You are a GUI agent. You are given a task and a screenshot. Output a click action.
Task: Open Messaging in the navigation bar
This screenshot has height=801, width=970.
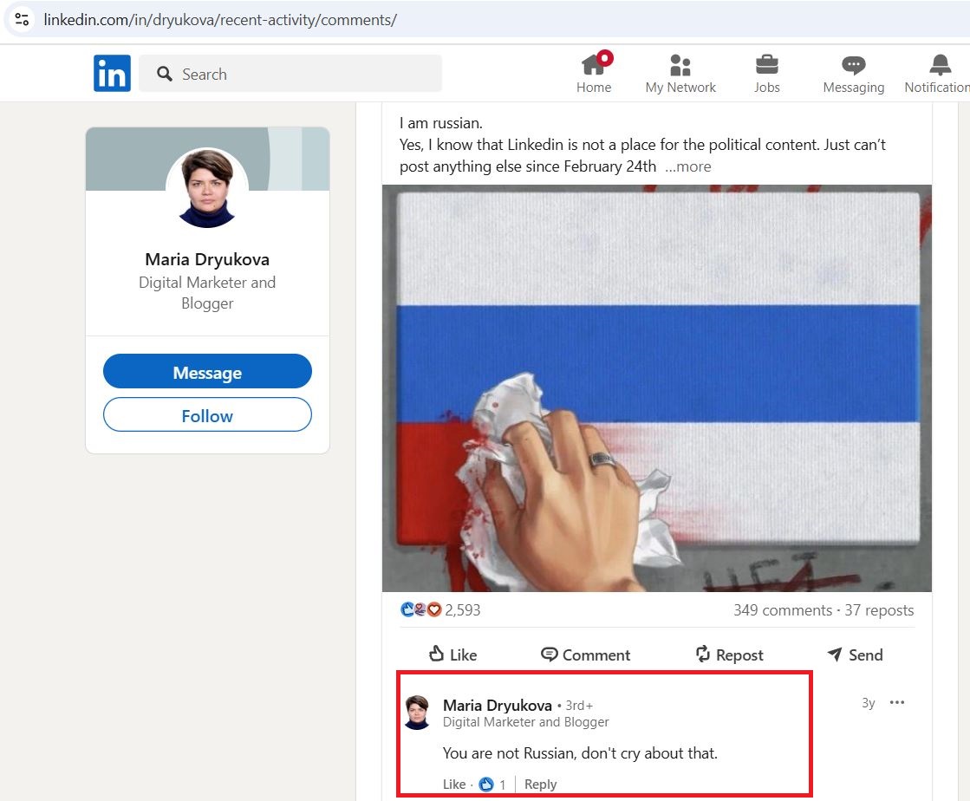854,73
